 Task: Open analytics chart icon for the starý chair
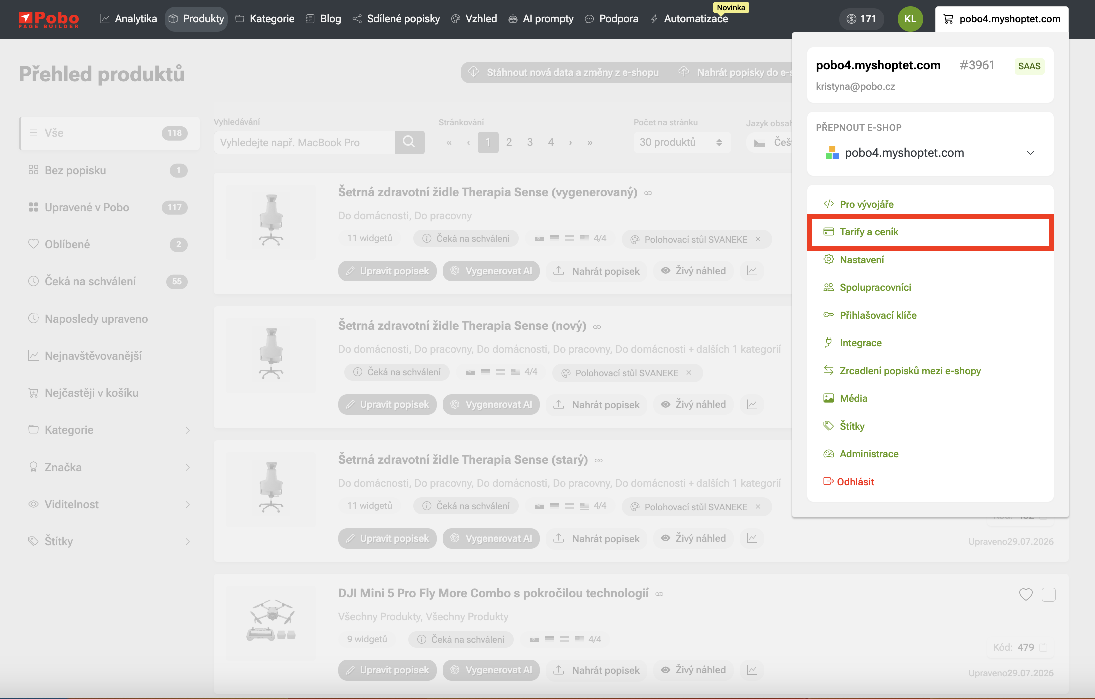pos(752,538)
